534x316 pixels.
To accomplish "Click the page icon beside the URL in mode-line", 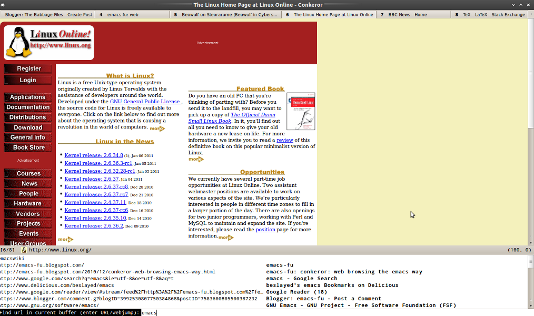I will tap(24, 250).
